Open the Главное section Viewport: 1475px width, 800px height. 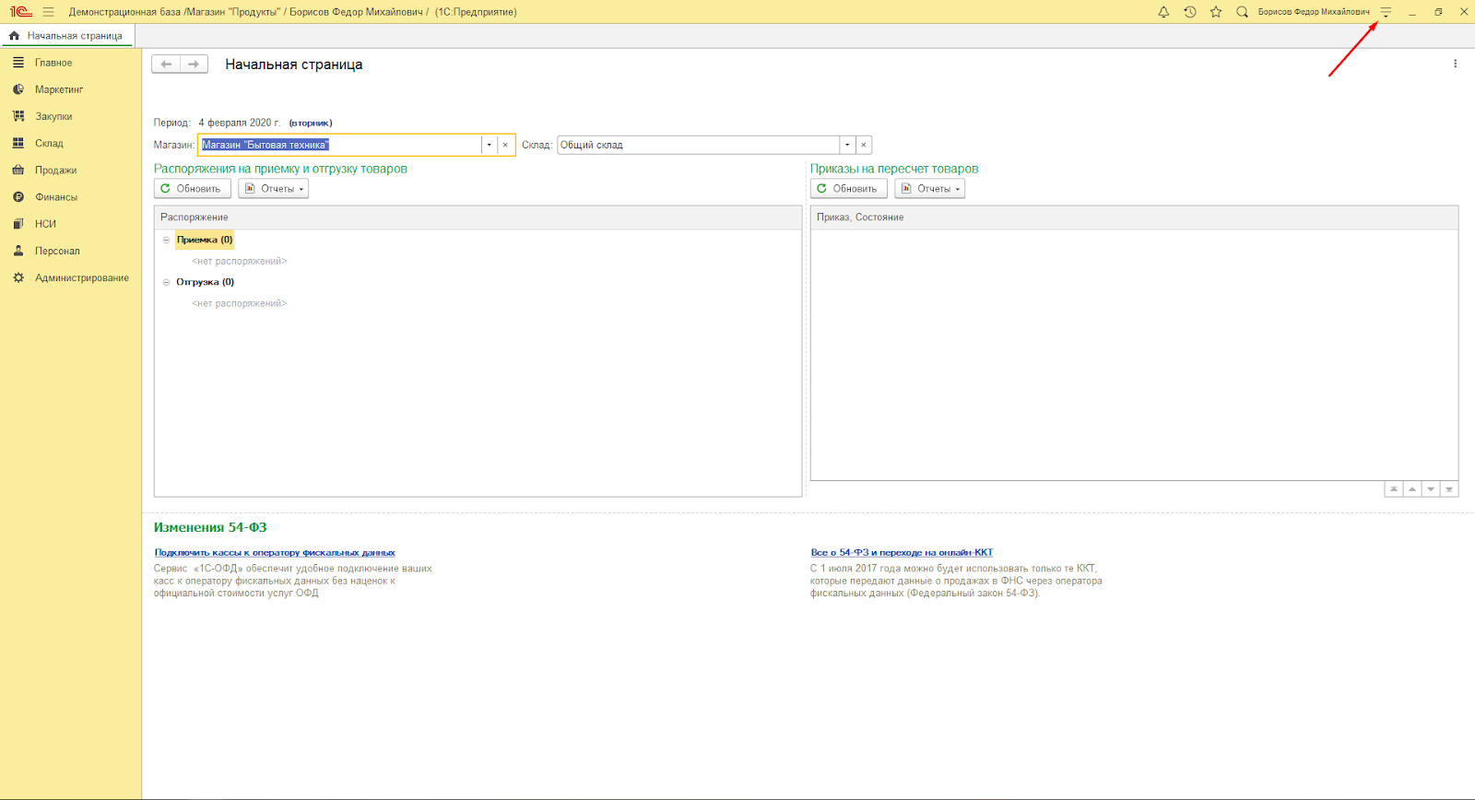pos(53,63)
